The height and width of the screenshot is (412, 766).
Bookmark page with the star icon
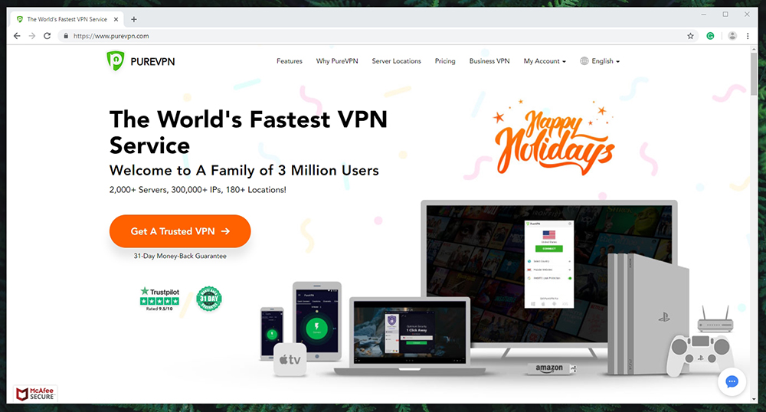[690, 36]
